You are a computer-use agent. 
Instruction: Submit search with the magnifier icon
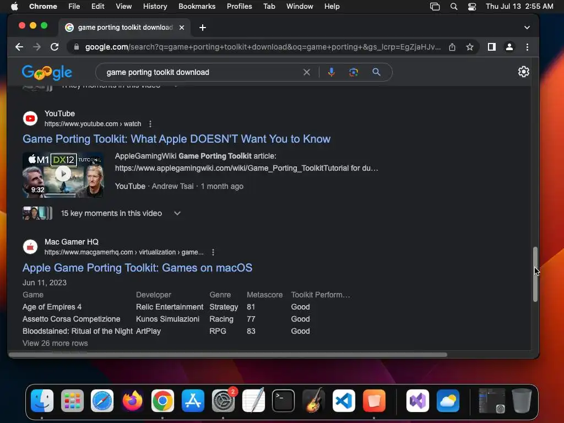click(x=376, y=72)
